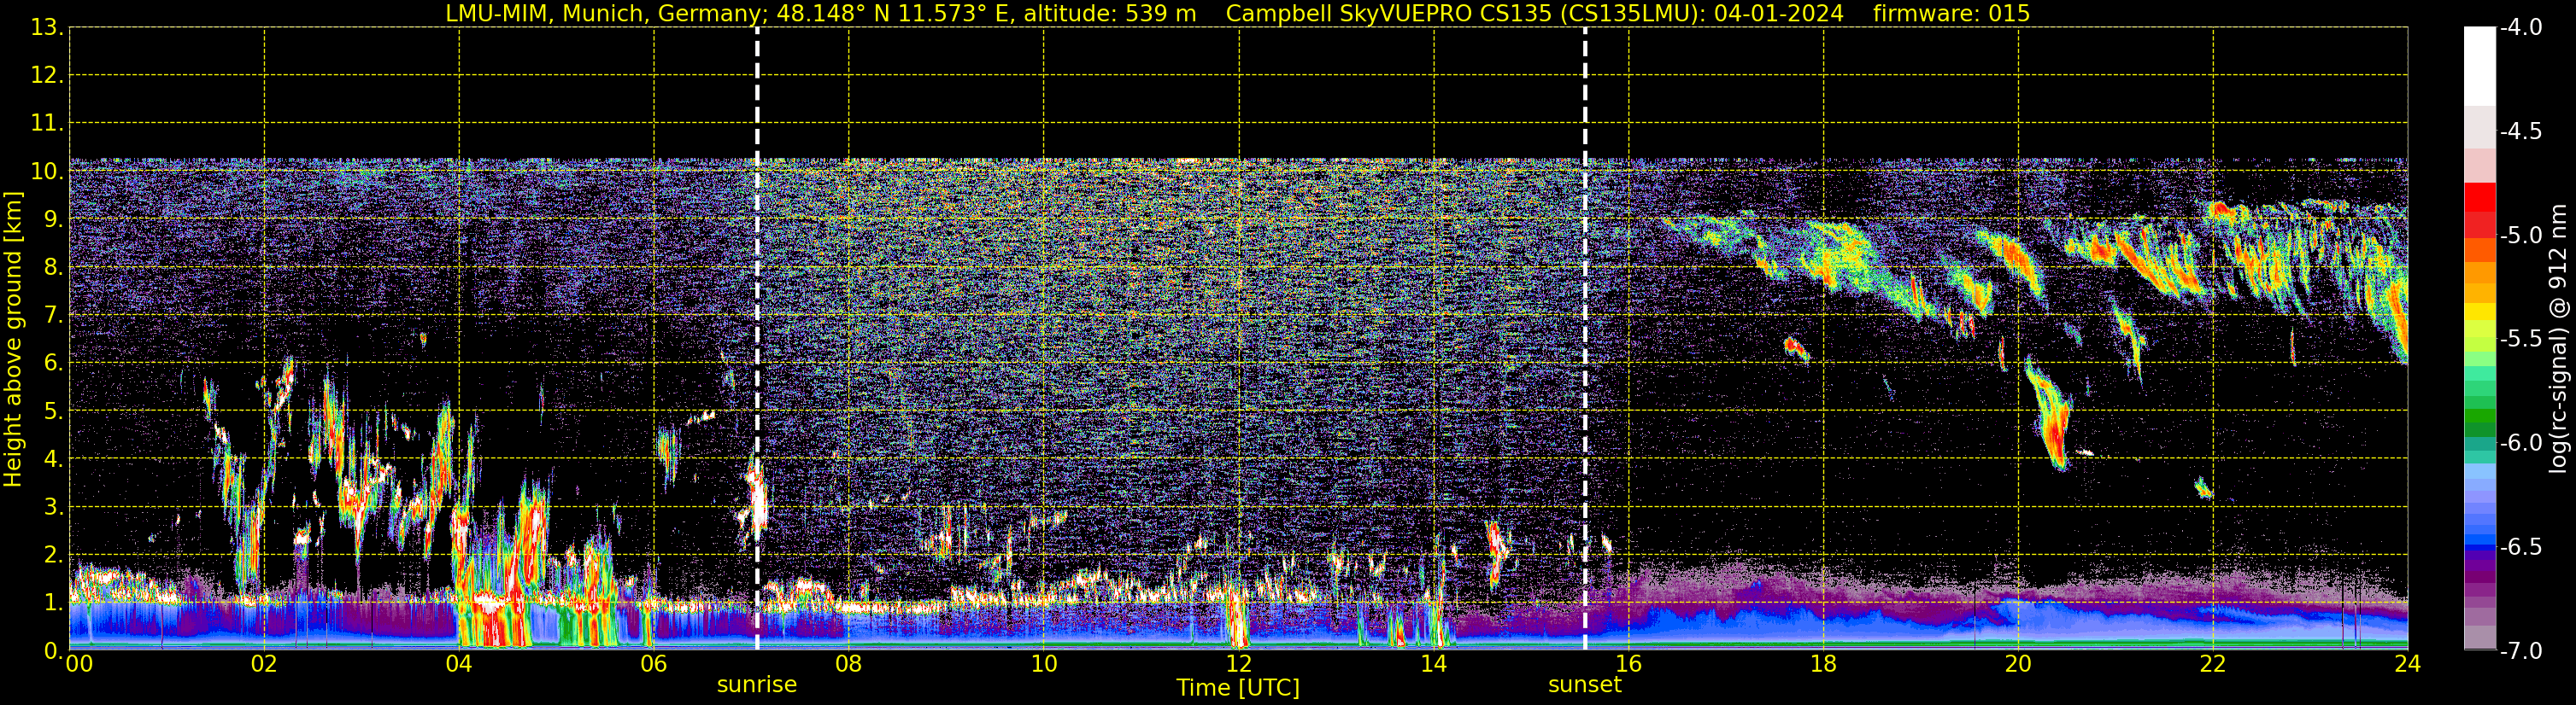Click the colorbar tick label '-4.5'
This screenshot has height=705, width=2576.
[x=2521, y=131]
